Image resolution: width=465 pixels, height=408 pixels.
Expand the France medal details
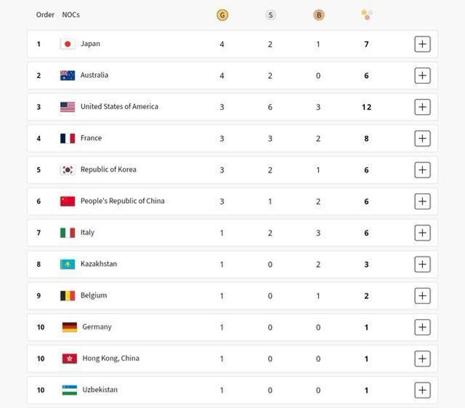[422, 138]
